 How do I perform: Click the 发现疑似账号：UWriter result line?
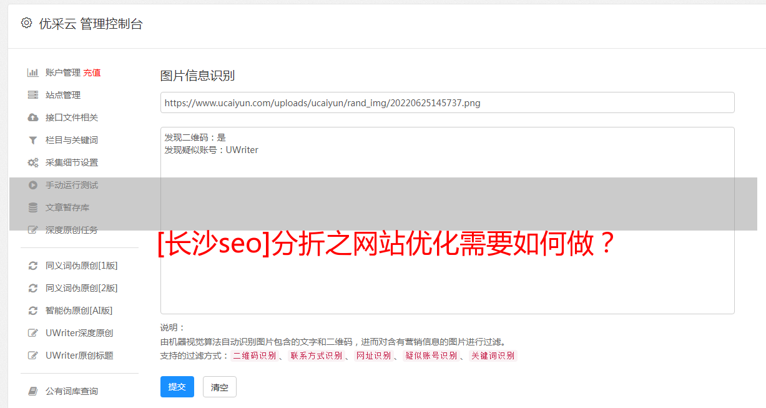pyautogui.click(x=212, y=150)
